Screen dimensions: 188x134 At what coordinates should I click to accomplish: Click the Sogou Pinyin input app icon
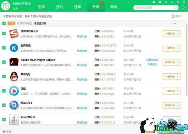(x=14, y=34)
